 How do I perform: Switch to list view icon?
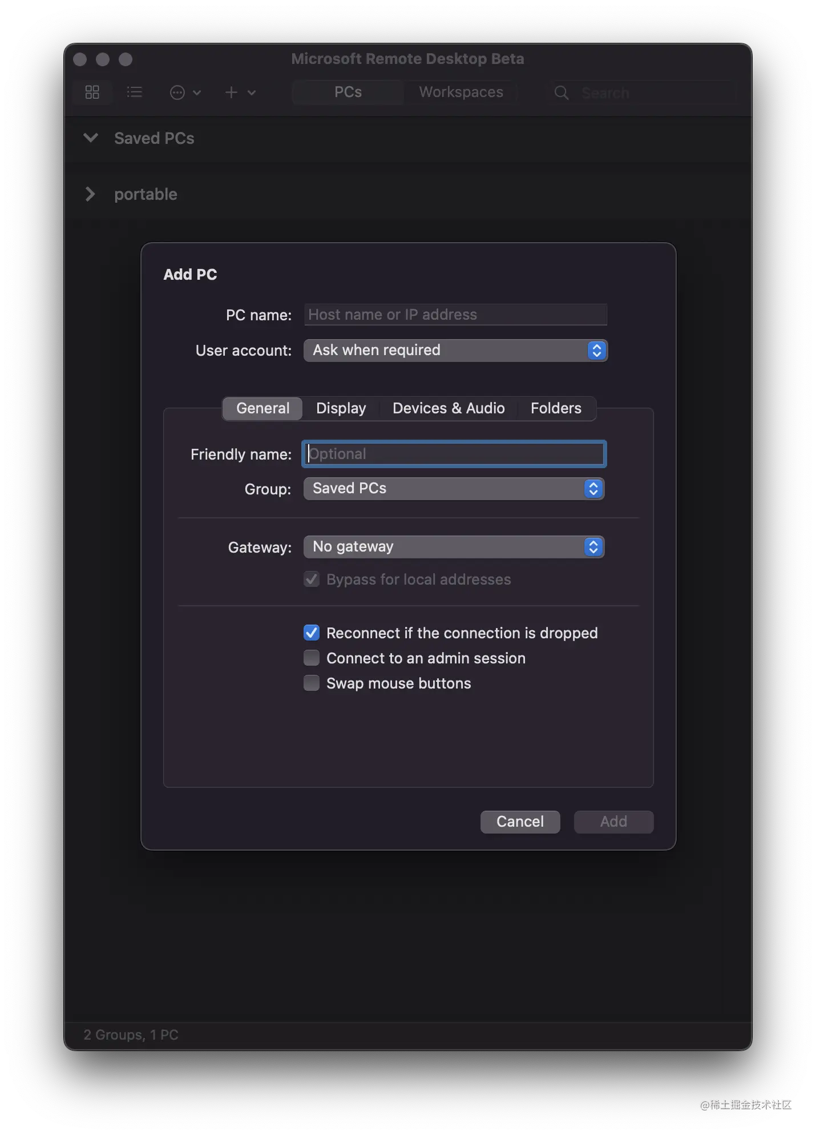135,92
